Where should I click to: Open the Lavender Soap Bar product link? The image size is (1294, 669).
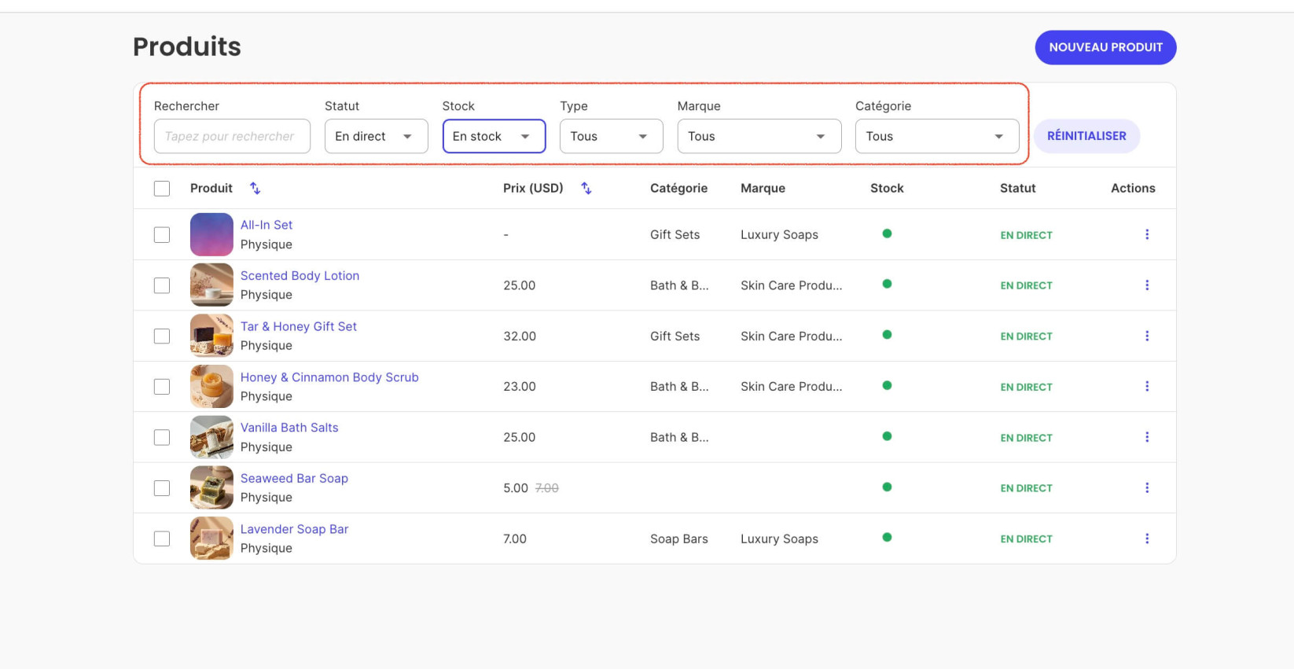(294, 529)
